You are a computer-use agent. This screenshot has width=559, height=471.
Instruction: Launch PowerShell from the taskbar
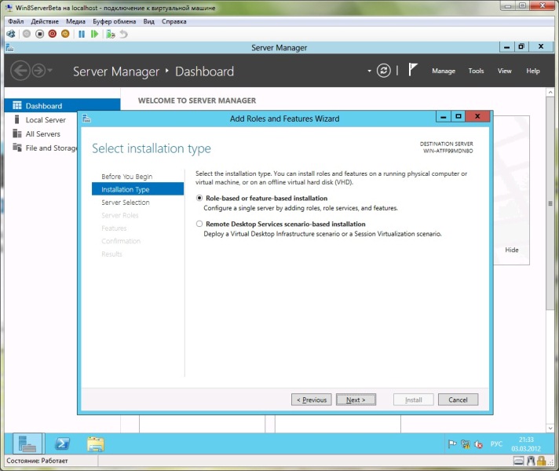pos(61,444)
